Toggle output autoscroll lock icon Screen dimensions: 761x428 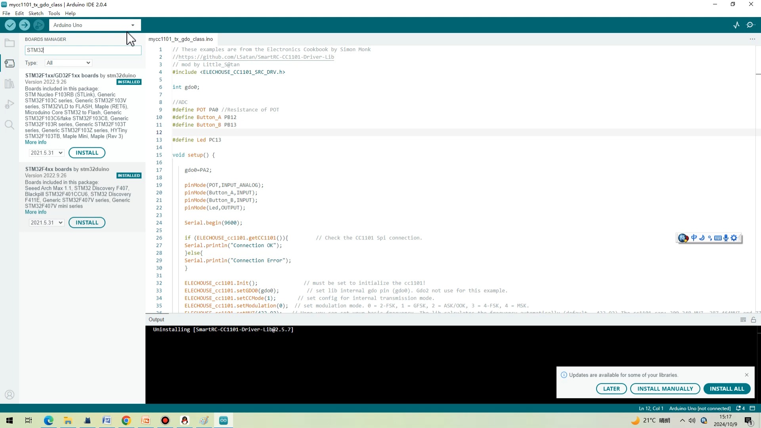point(753,320)
